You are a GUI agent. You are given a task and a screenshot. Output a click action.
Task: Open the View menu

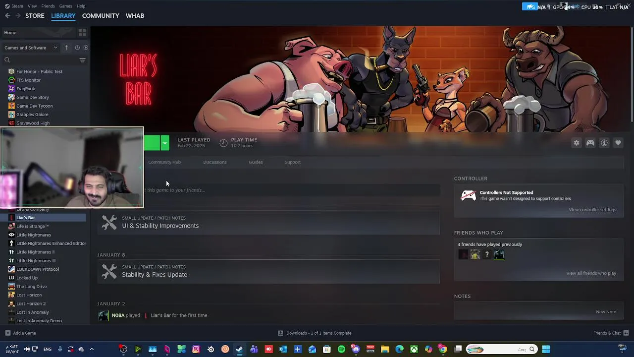(x=32, y=6)
